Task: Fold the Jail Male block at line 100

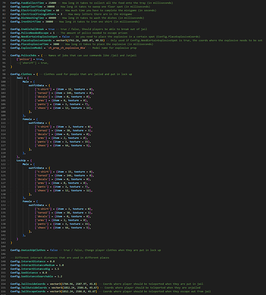Action: [x=8, y=82]
